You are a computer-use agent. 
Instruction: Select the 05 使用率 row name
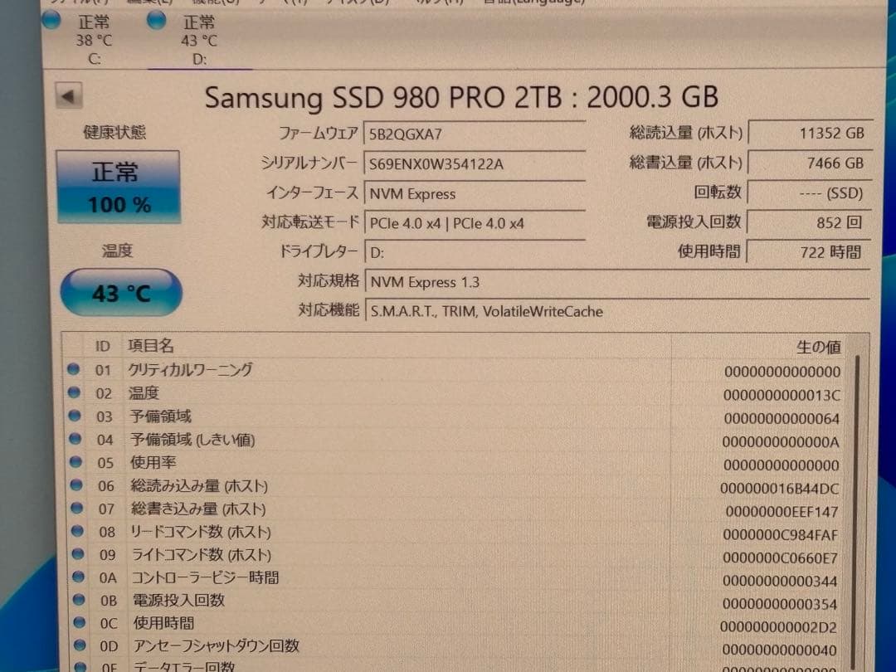coord(153,462)
